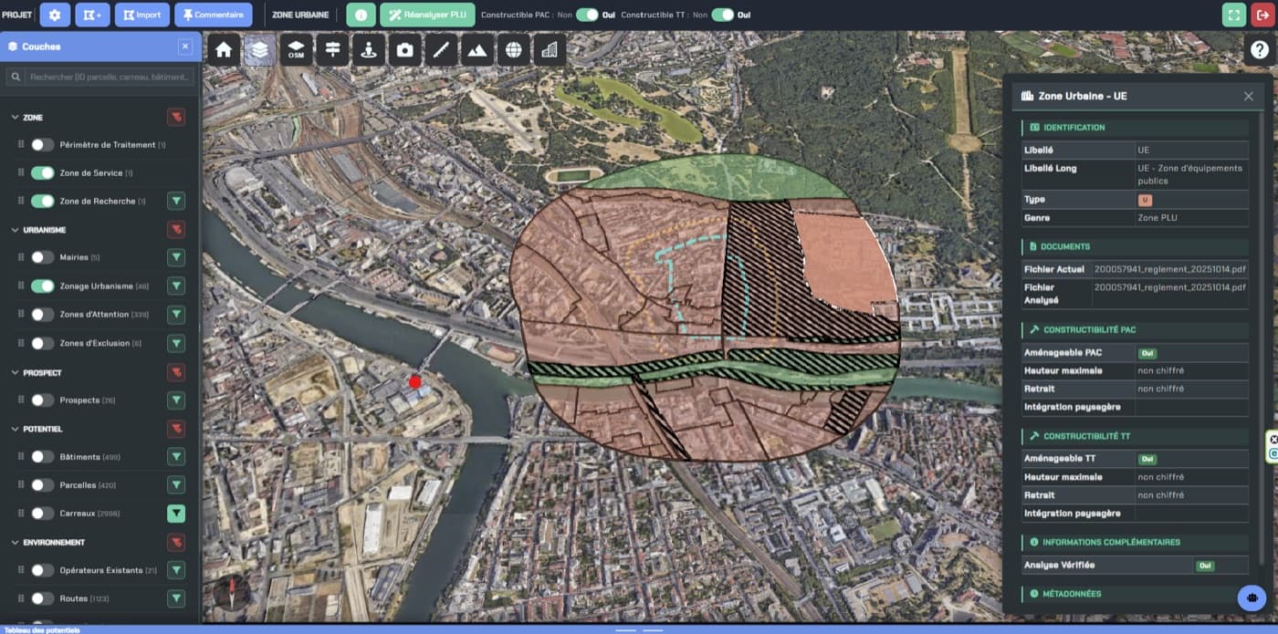Show the Opérateurs Existants layer
The image size is (1278, 634).
[x=42, y=570]
